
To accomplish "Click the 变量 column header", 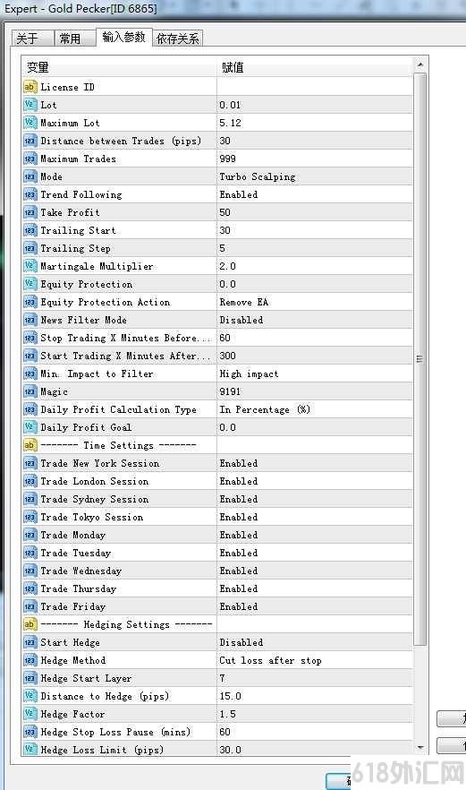I will point(119,67).
